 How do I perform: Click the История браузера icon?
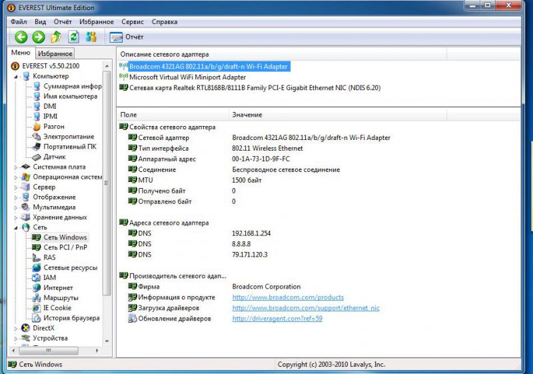(37, 318)
